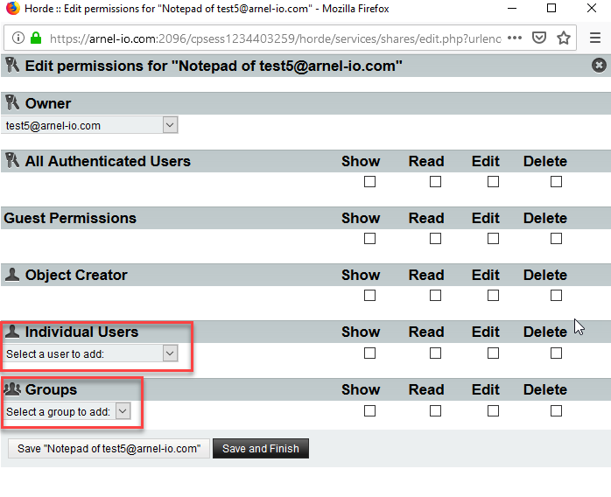The height and width of the screenshot is (497, 611).
Task: Expand the 'Select a user to add' dropdown
Action: (91, 353)
